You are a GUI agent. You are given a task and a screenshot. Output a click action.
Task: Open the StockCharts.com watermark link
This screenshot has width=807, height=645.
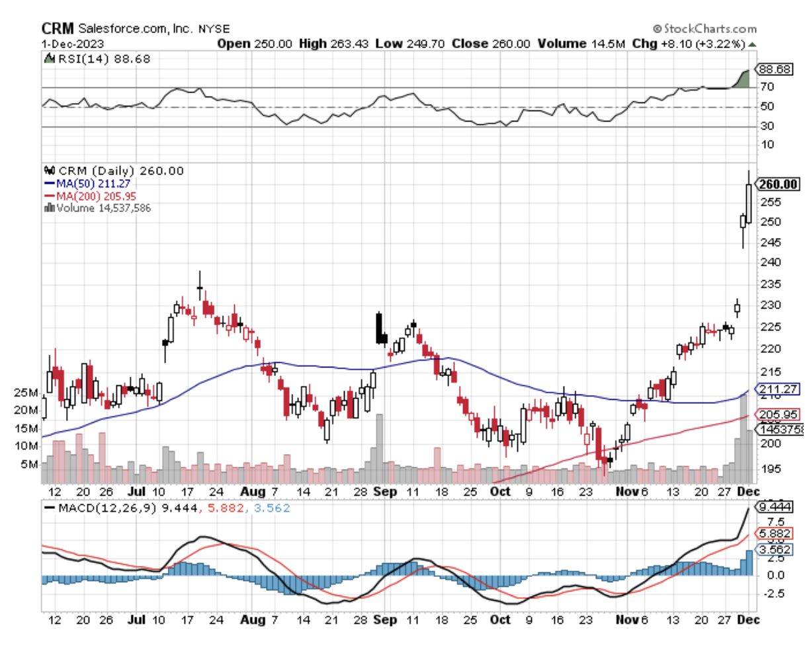pyautogui.click(x=709, y=29)
